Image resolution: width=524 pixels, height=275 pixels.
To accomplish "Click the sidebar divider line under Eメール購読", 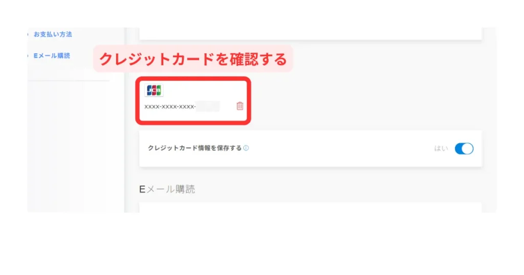I will [69, 80].
